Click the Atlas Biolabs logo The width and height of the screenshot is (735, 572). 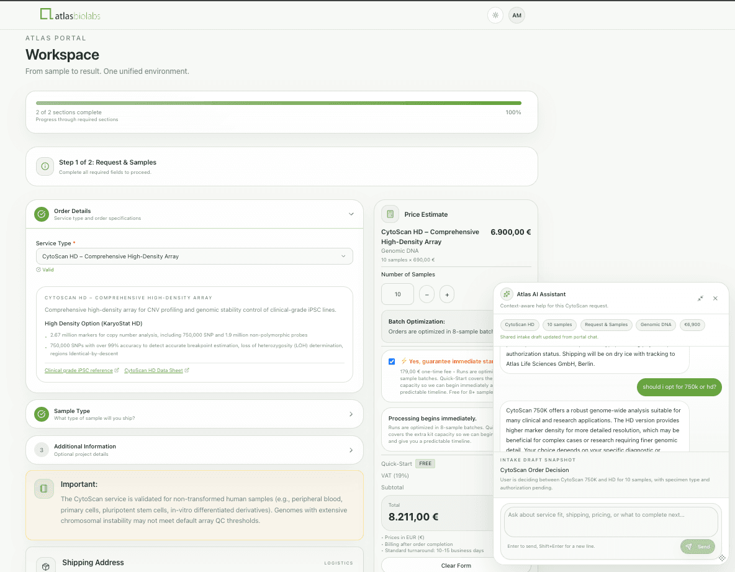70,14
